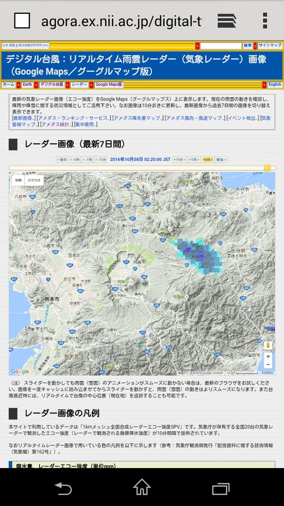Open the サイトマップ link
284x506 pixels.
point(270,46)
